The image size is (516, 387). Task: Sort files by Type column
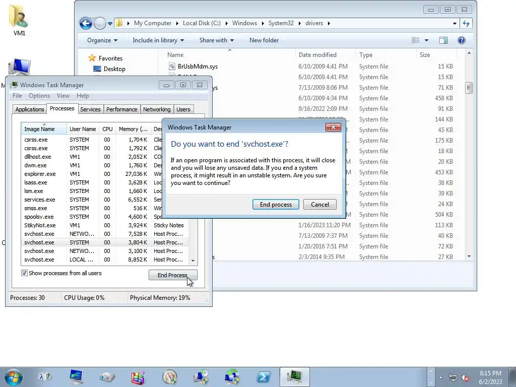[x=386, y=54]
